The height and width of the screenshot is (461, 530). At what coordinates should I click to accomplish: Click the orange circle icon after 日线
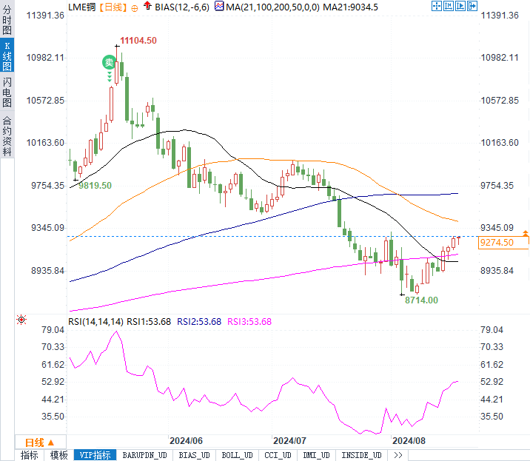(x=135, y=8)
